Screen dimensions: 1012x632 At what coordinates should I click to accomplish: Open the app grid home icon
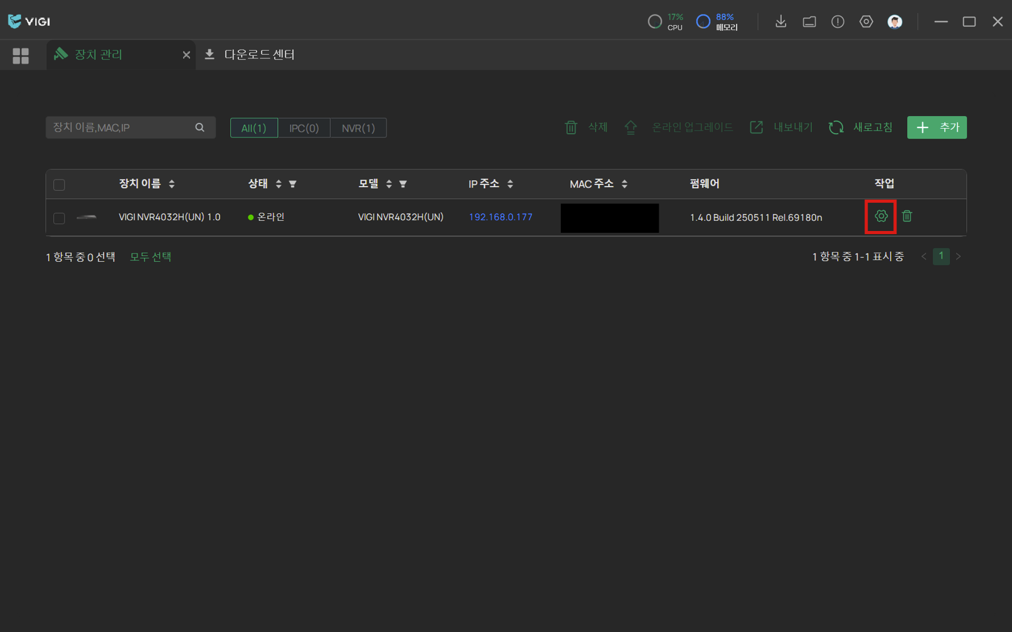[21, 56]
